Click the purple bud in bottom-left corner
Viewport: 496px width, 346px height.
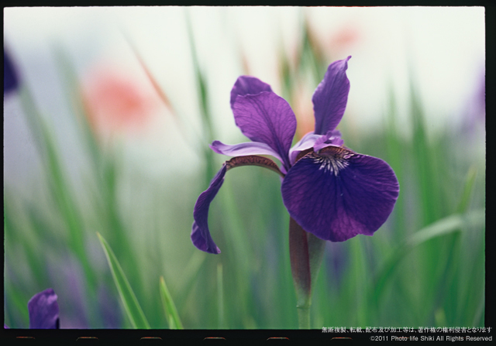(43, 310)
